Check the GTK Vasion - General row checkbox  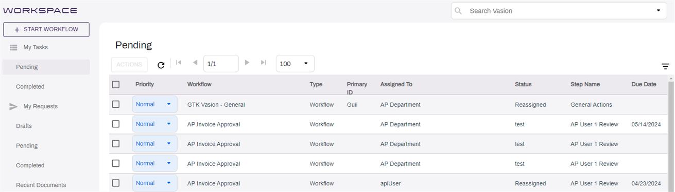click(x=116, y=104)
